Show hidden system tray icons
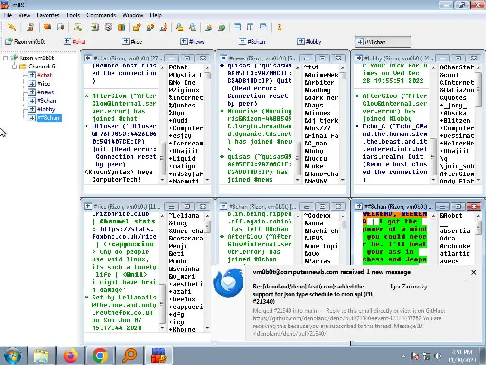Image resolution: width=486 pixels, height=365 pixels. pyautogui.click(x=403, y=356)
